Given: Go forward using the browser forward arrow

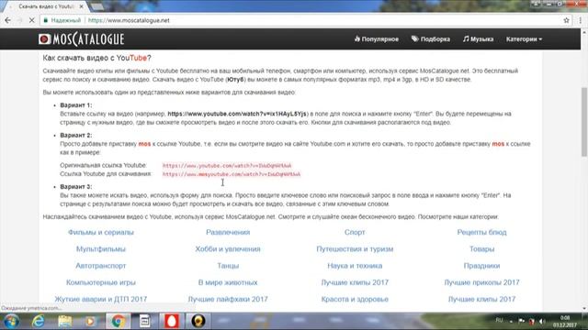Looking at the screenshot, I should coord(20,20).
